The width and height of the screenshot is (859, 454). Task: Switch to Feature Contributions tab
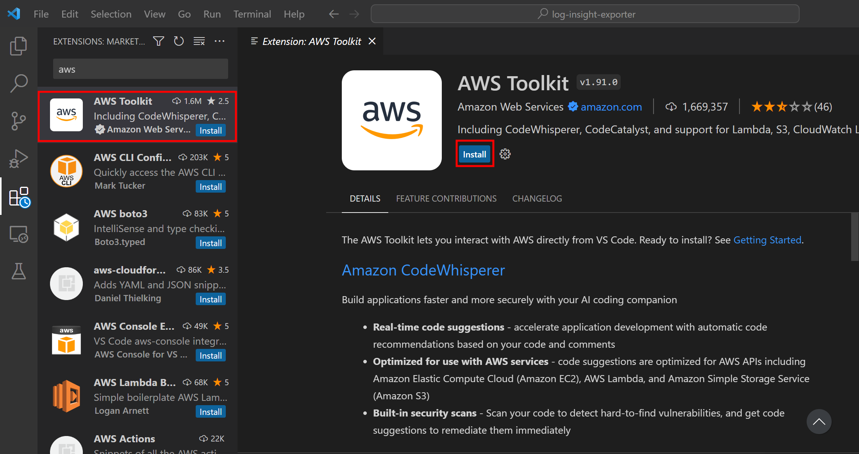pos(446,198)
